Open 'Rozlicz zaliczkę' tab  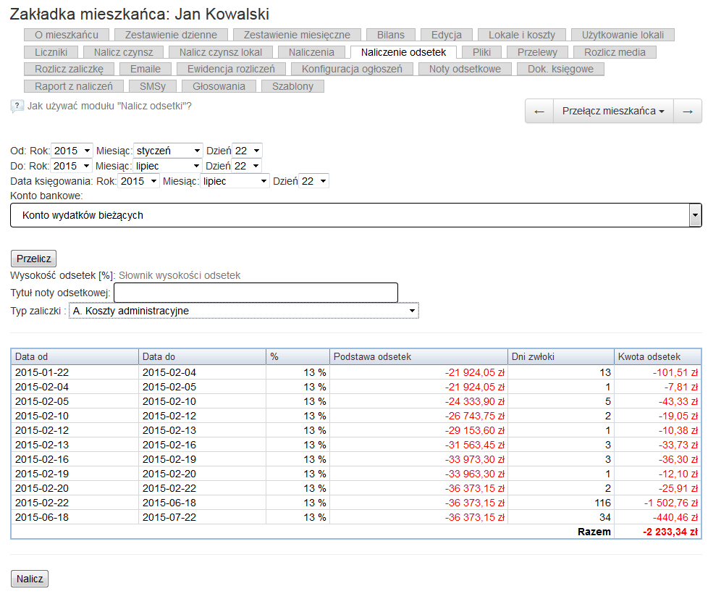(69, 69)
